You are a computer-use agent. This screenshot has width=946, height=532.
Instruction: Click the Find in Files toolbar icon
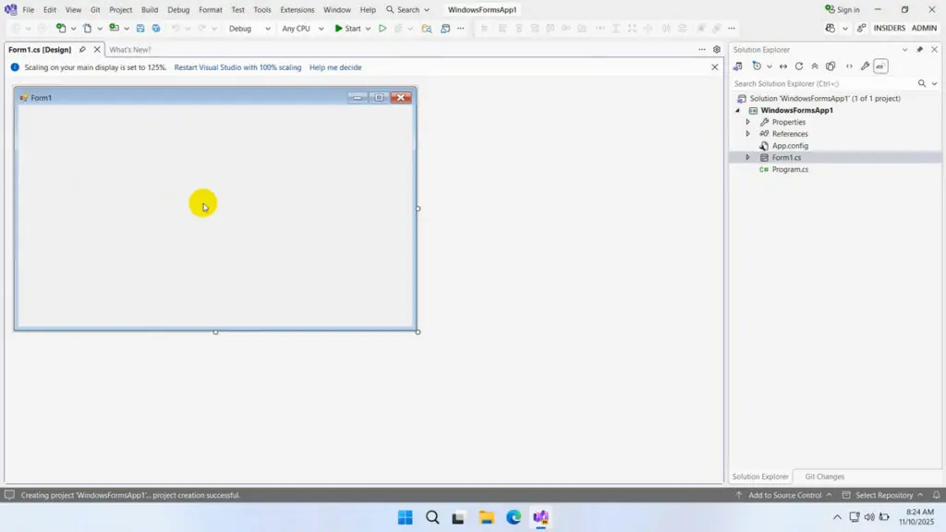(x=427, y=29)
